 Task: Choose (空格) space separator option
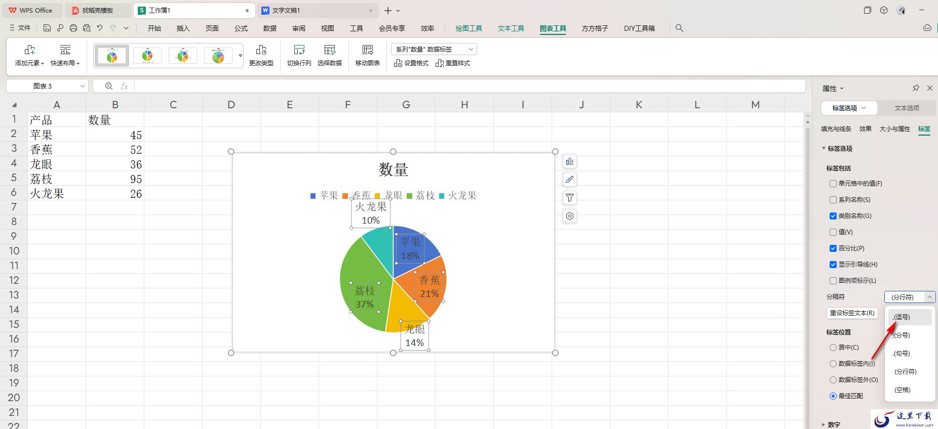[x=910, y=390]
